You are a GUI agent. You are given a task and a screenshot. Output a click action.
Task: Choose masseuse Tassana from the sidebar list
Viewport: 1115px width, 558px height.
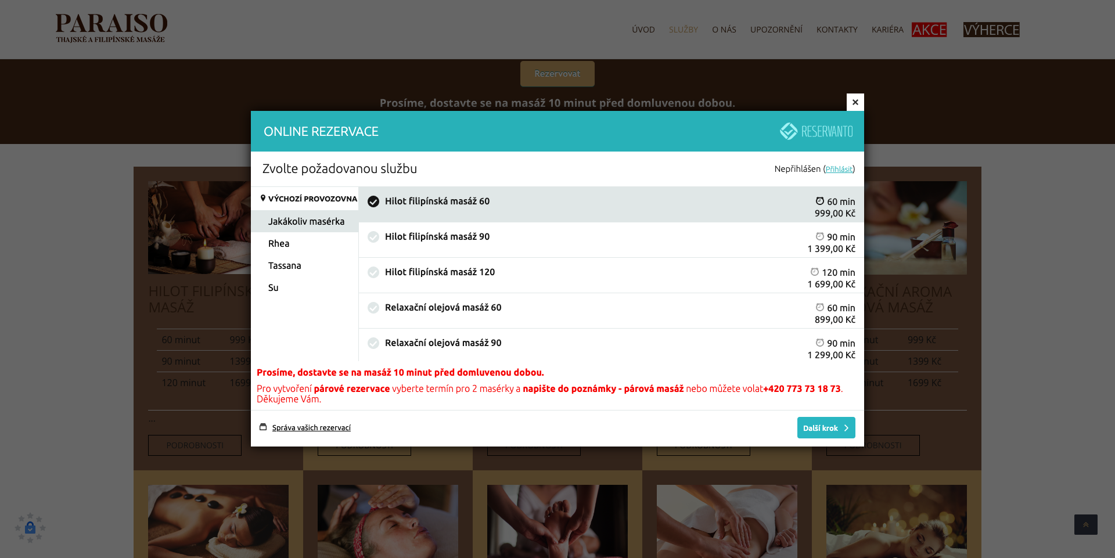click(x=285, y=265)
